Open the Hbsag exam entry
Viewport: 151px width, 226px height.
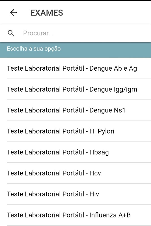tap(75, 152)
